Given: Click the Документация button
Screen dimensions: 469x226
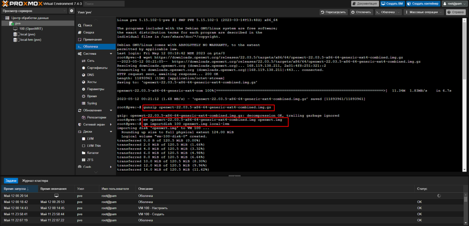Looking at the screenshot, I should [365, 4].
